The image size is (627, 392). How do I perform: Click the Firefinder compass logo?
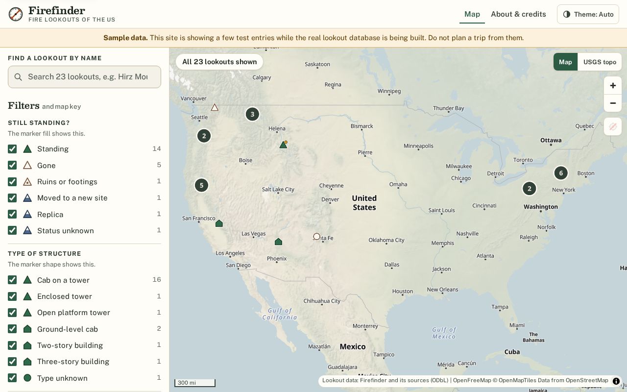[16, 14]
